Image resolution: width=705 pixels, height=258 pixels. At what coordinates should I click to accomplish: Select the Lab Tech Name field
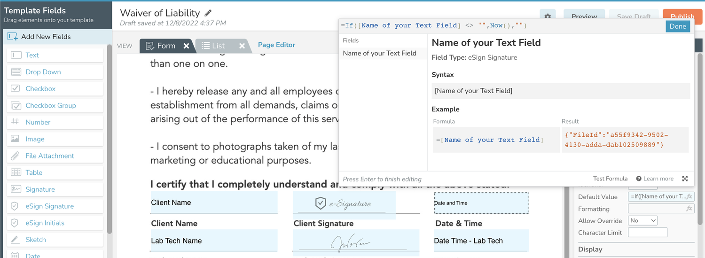(x=214, y=241)
